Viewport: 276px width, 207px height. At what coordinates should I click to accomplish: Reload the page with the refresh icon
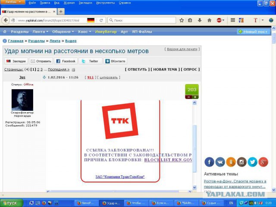101,20
